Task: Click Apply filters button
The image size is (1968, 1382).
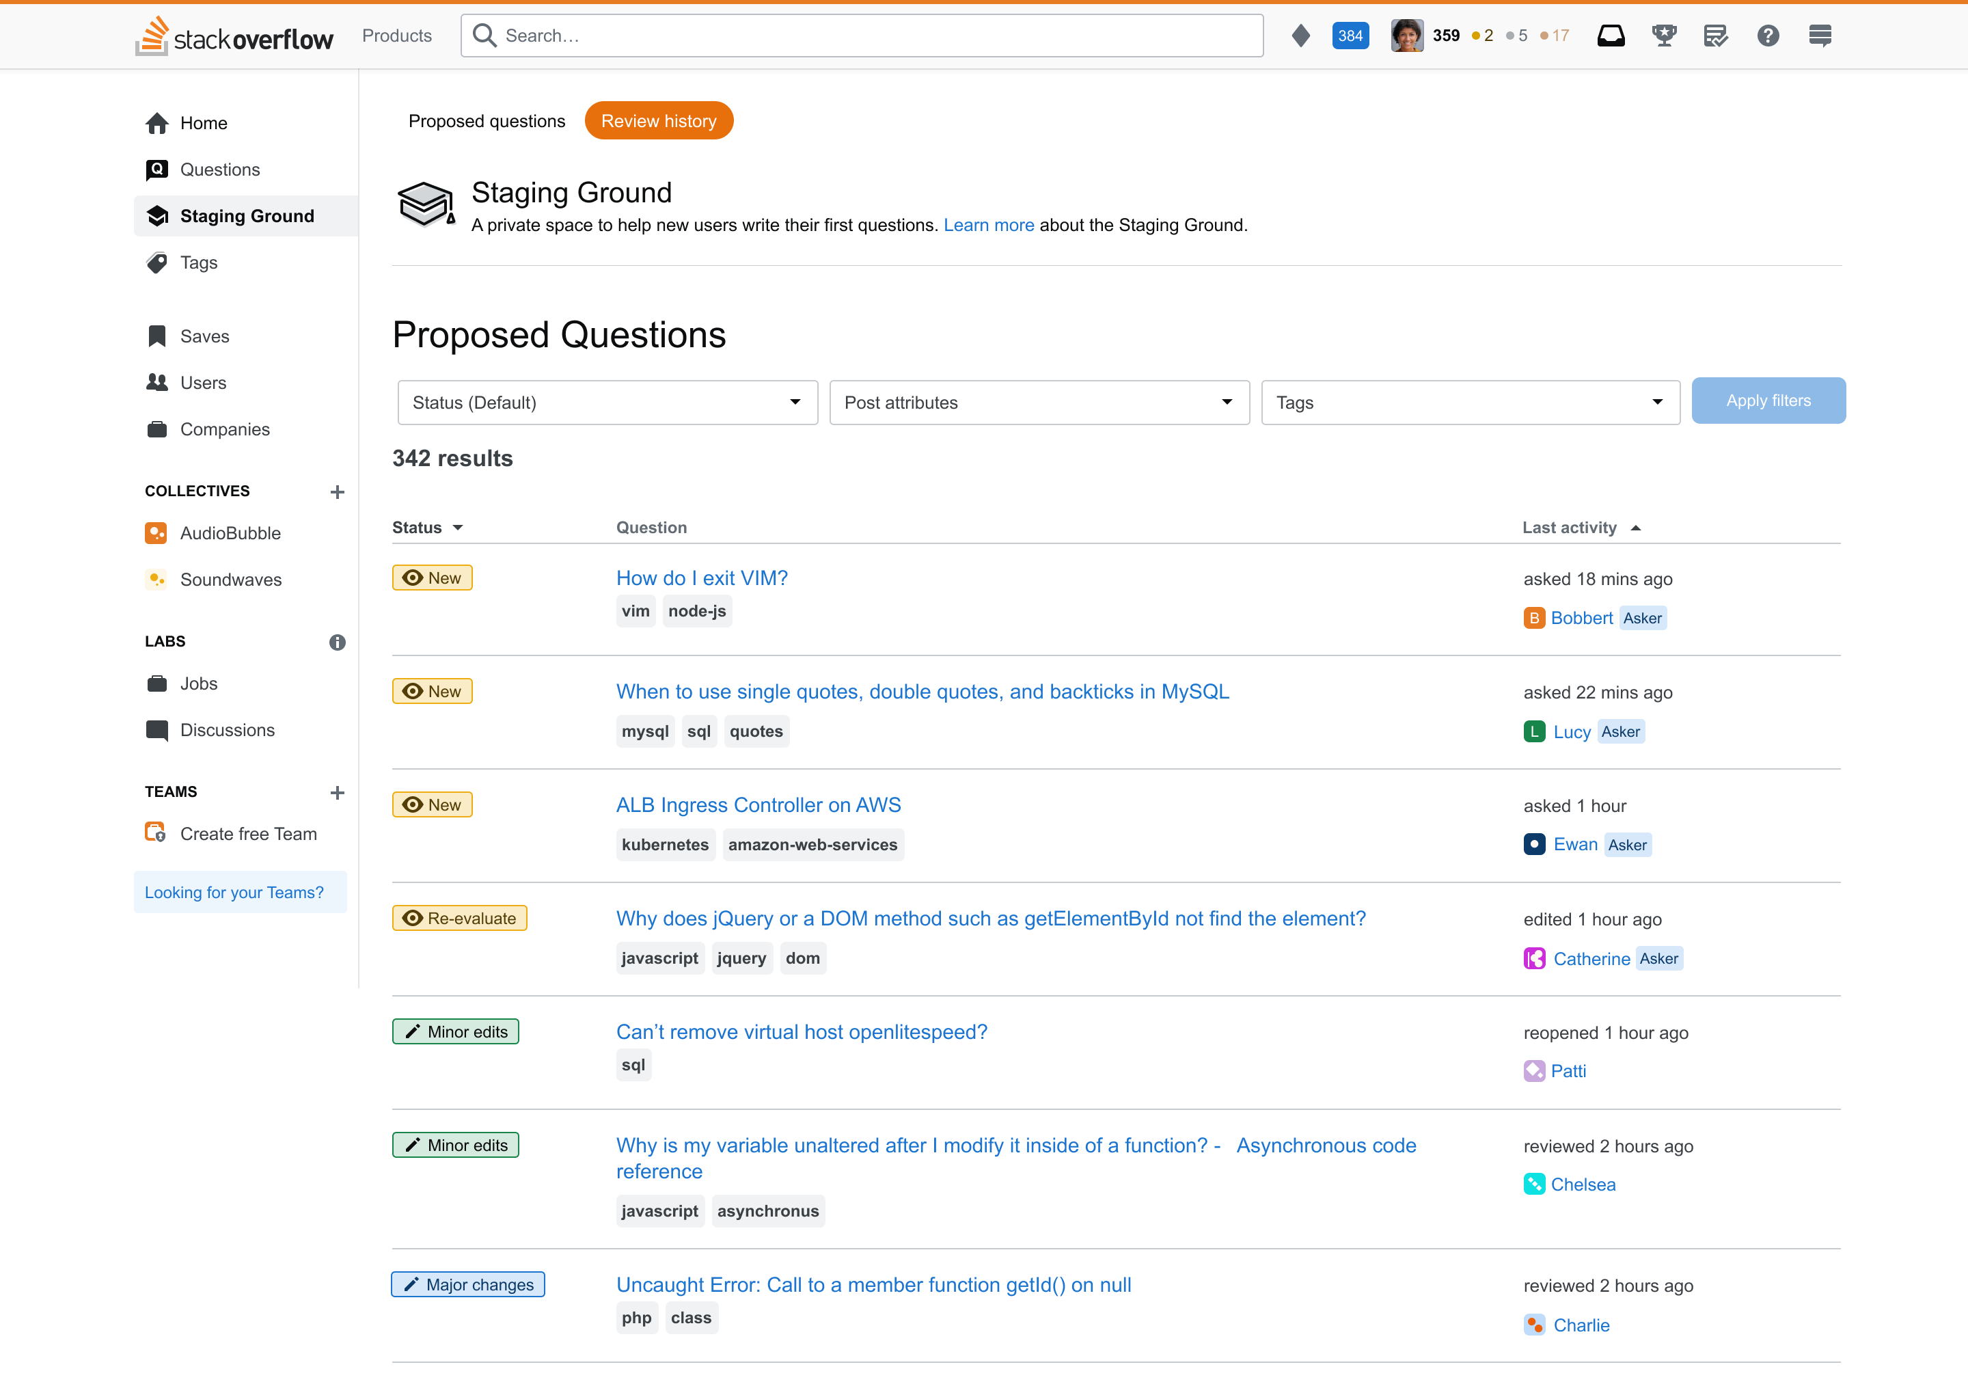Action: coord(1769,401)
